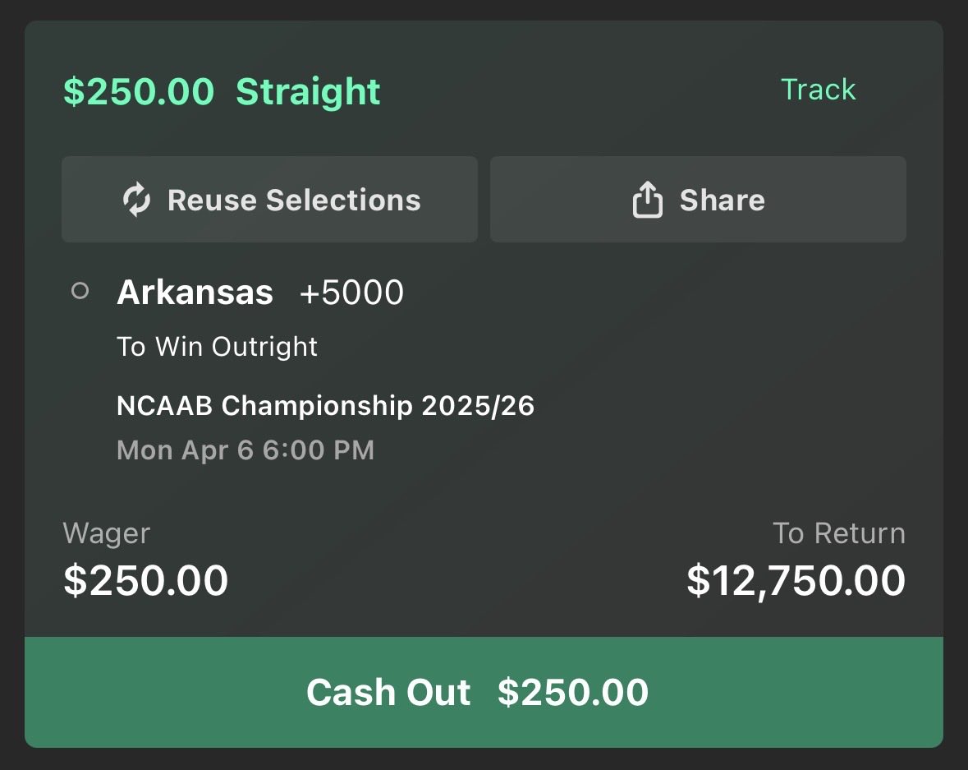
Task: Click the Share upload icon
Action: point(647,200)
